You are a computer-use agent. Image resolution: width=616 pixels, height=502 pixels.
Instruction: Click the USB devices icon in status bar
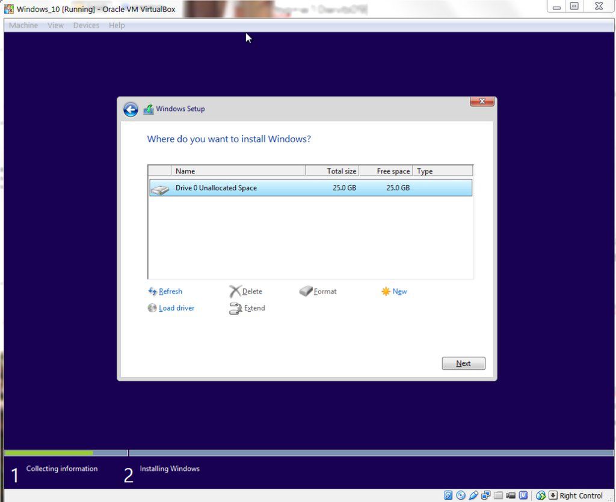click(473, 495)
